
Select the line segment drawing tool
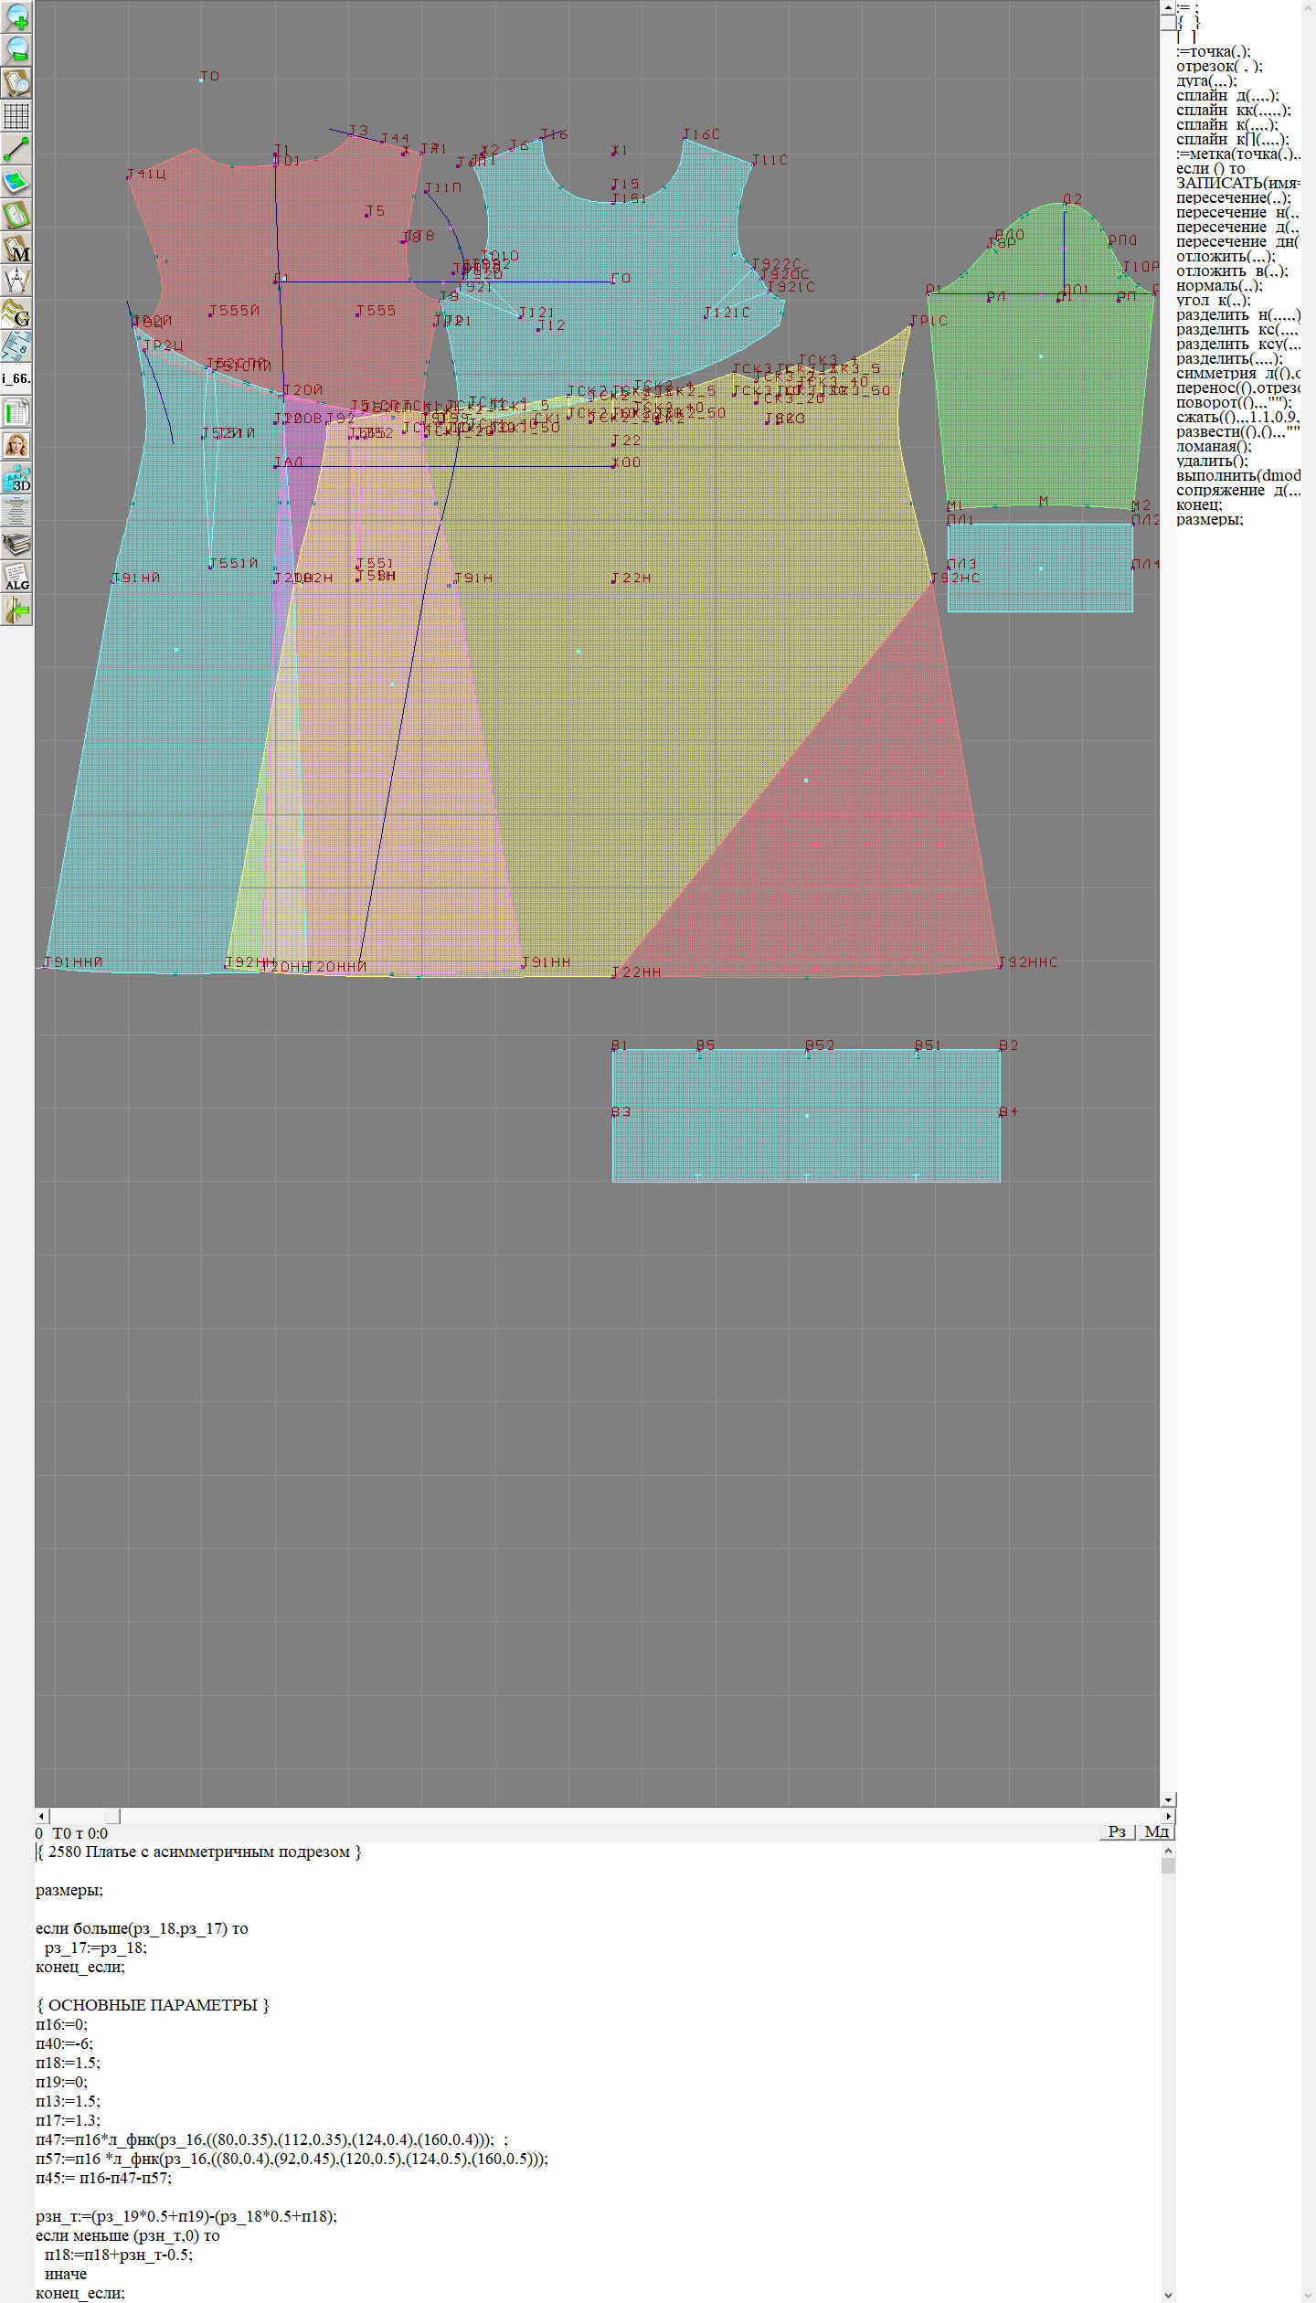(16, 149)
